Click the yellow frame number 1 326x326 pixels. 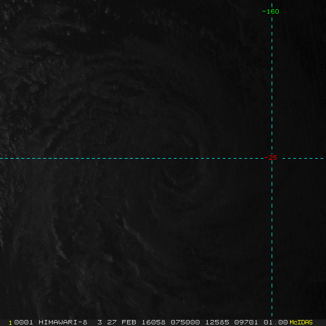click(x=10, y=323)
